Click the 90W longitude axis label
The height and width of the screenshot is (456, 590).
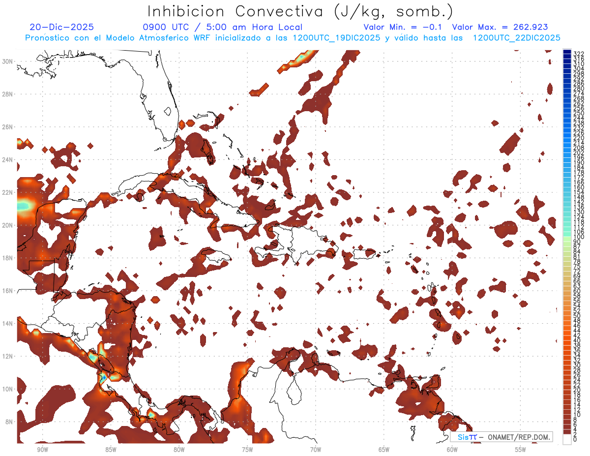(42, 449)
